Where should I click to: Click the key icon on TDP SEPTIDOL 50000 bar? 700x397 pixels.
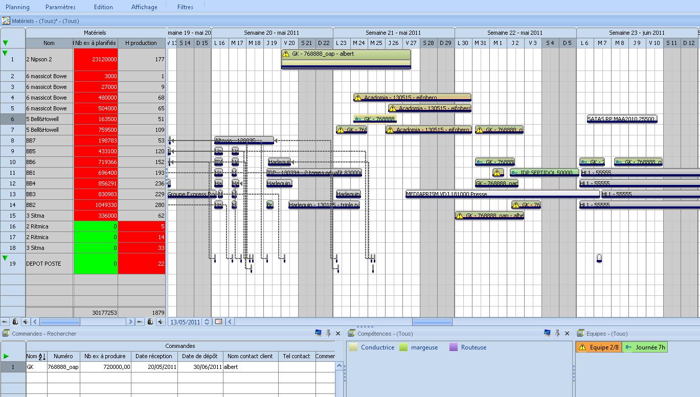point(514,173)
